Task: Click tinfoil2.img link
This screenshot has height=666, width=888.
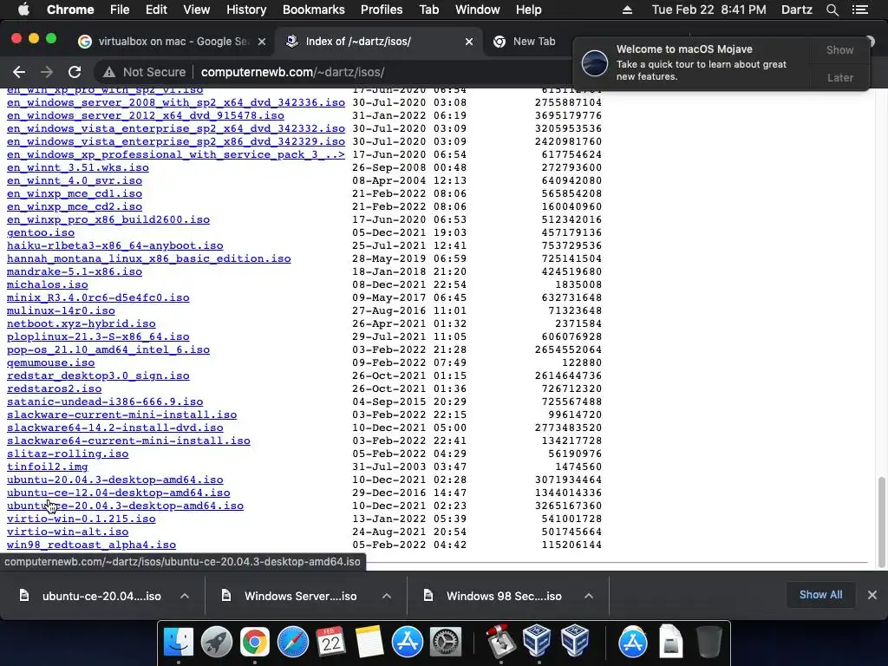Action: [48, 467]
